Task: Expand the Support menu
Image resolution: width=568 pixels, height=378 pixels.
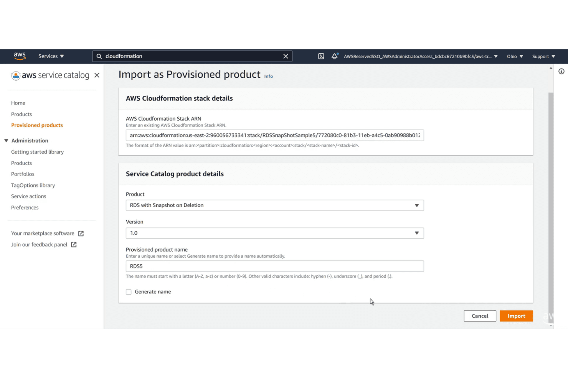Action: point(543,56)
